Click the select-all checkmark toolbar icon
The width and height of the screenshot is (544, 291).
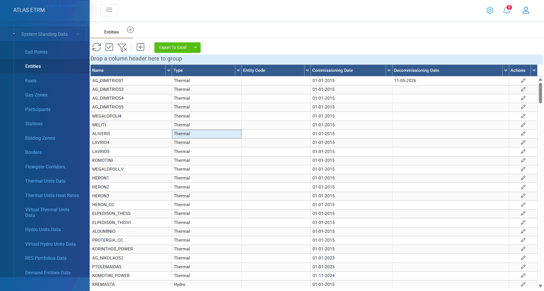pyautogui.click(x=109, y=47)
